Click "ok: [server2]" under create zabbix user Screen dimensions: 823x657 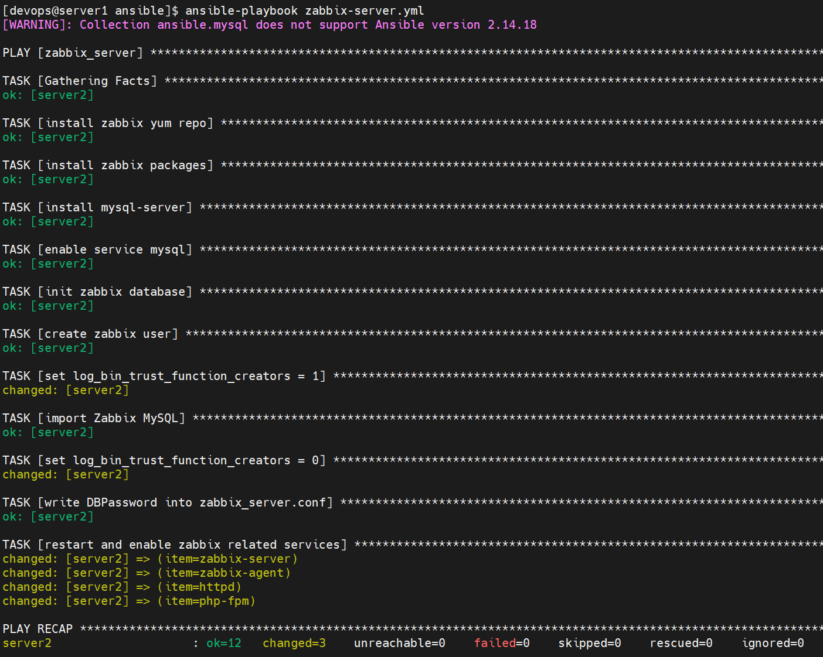(x=48, y=348)
